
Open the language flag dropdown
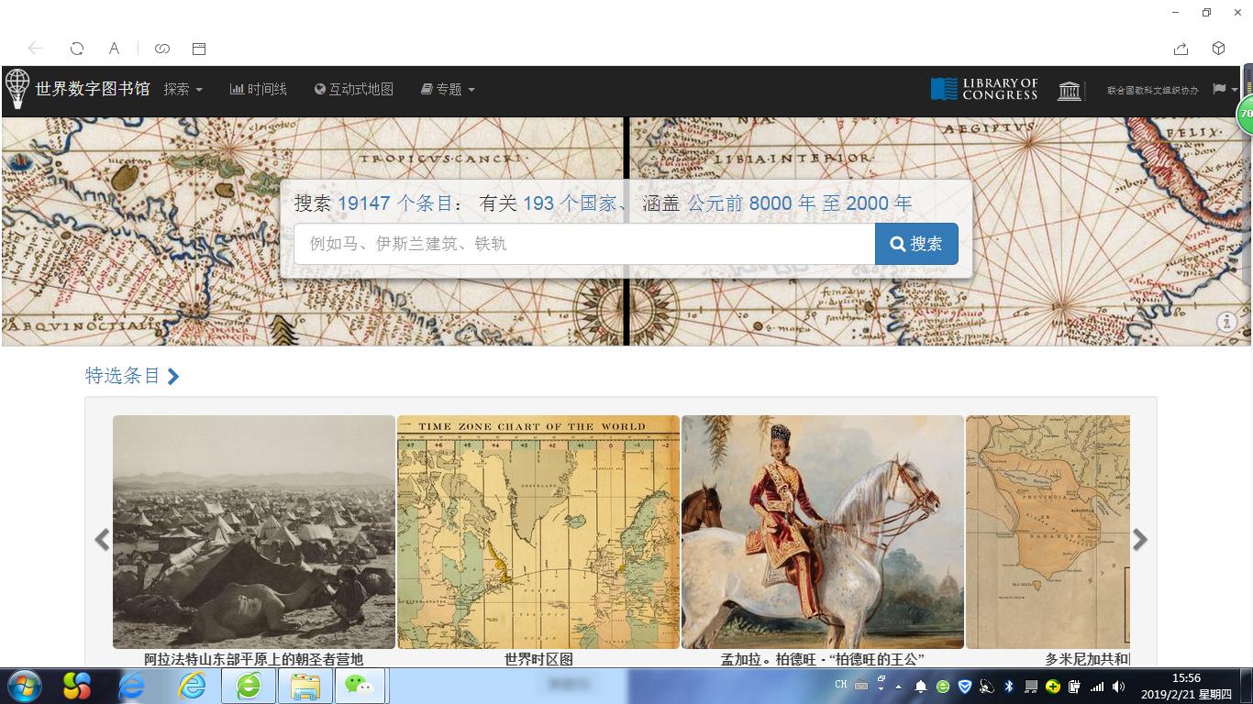pyautogui.click(x=1225, y=89)
